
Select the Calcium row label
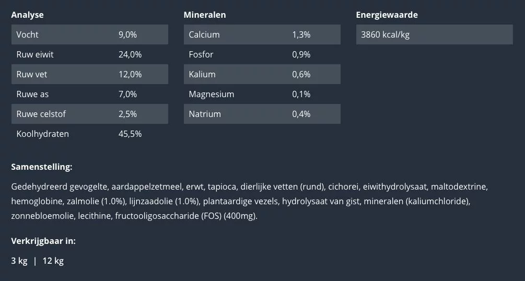(204, 34)
